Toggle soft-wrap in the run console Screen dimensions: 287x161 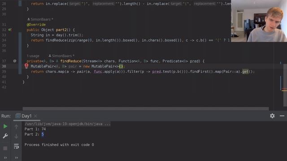pos(16,146)
